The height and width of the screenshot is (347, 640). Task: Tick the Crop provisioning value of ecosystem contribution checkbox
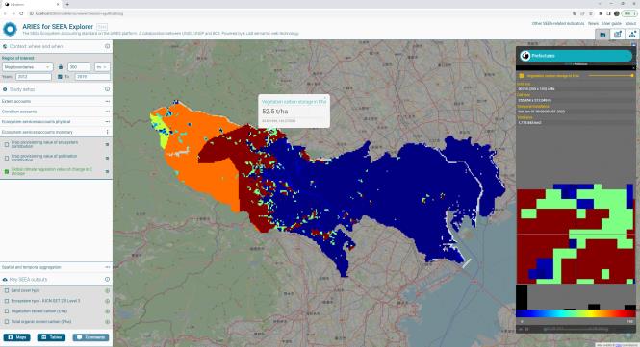7,144
